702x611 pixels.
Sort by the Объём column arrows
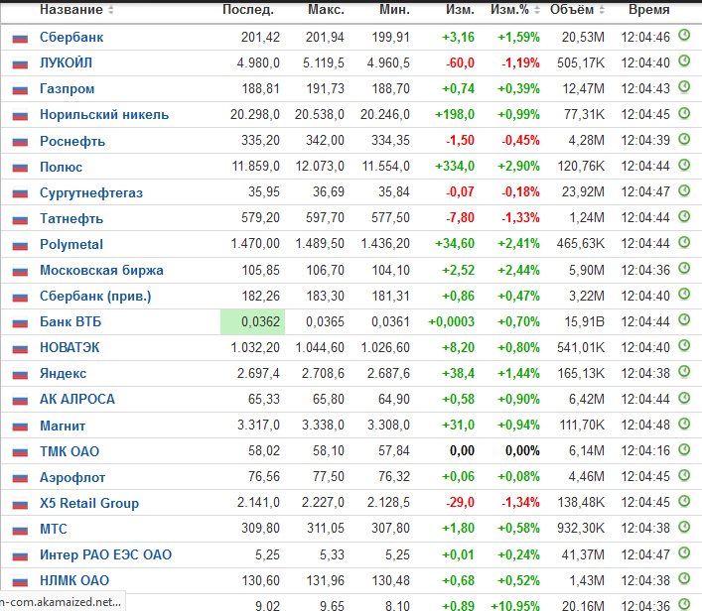tap(602, 9)
